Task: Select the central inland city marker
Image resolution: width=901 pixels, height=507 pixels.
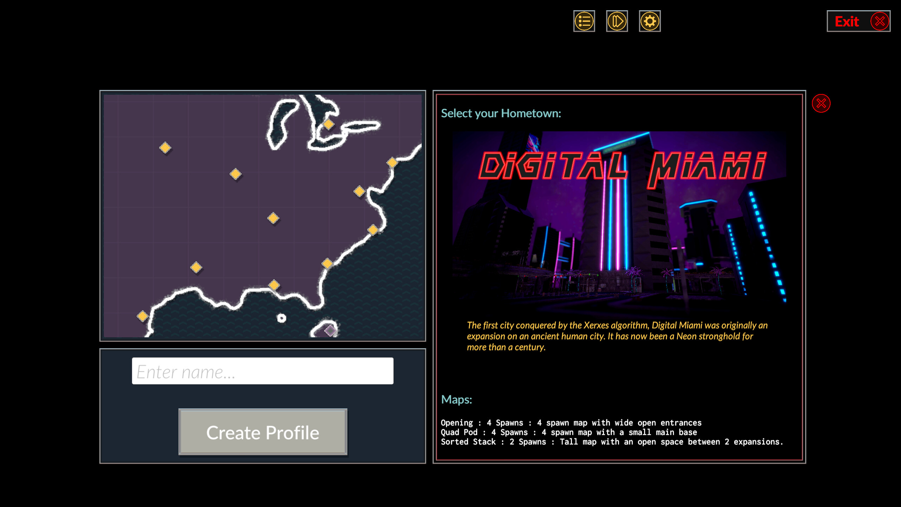Action: click(x=273, y=218)
